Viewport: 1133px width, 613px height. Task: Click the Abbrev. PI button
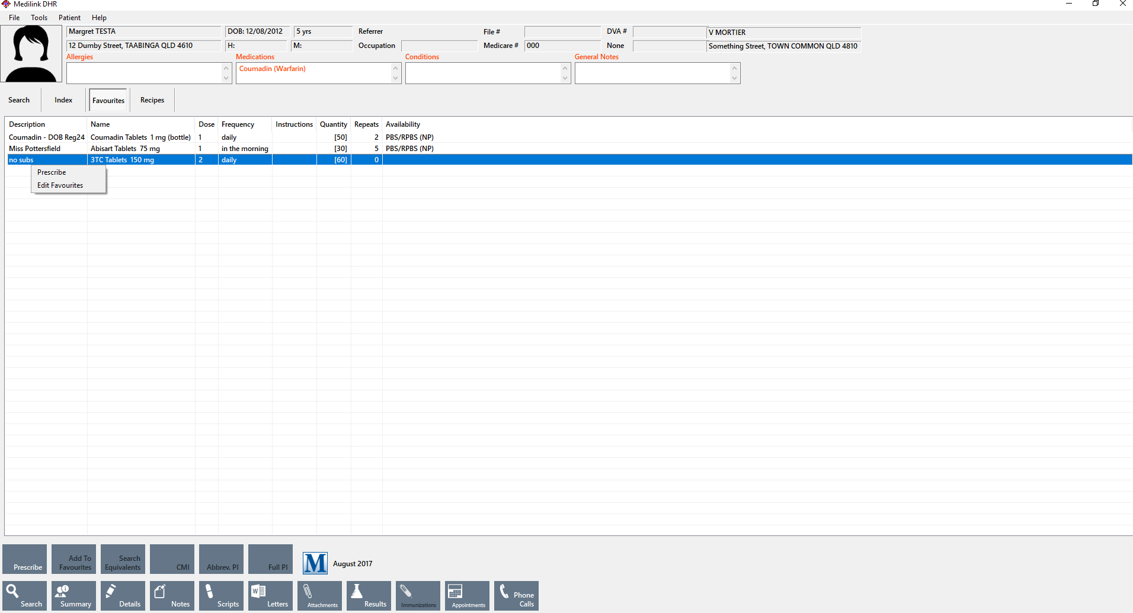[221, 559]
